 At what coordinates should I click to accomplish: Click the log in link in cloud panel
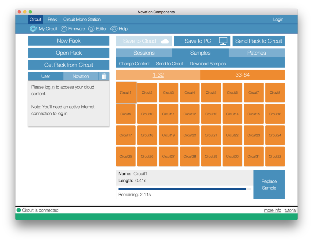[x=50, y=87]
